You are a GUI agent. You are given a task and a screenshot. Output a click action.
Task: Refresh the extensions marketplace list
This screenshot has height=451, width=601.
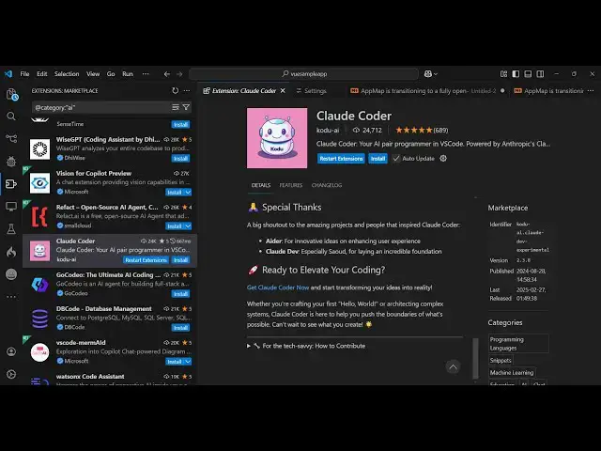[176, 90]
